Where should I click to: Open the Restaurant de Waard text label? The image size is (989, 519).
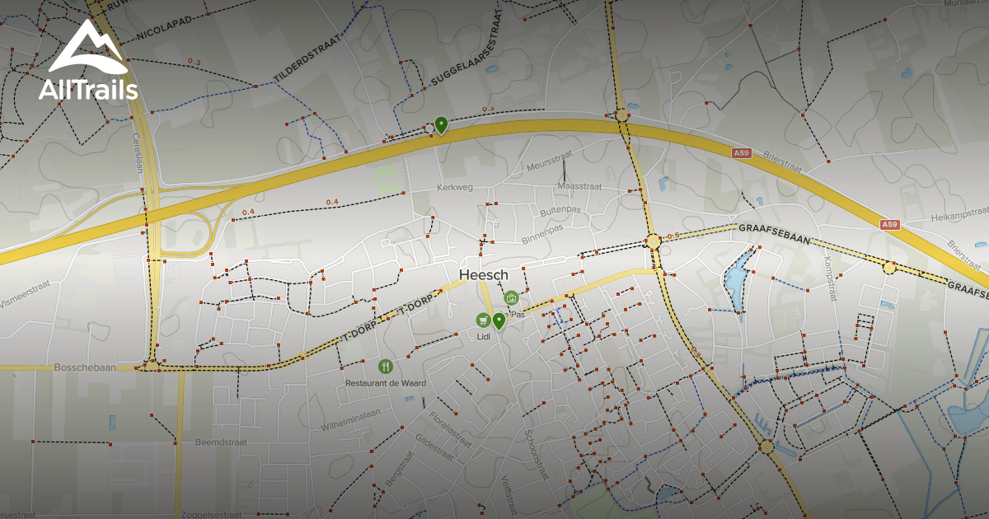[x=385, y=383]
